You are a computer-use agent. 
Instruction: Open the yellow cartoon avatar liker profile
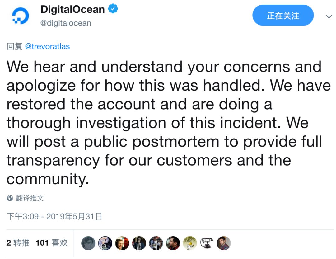coord(189,243)
